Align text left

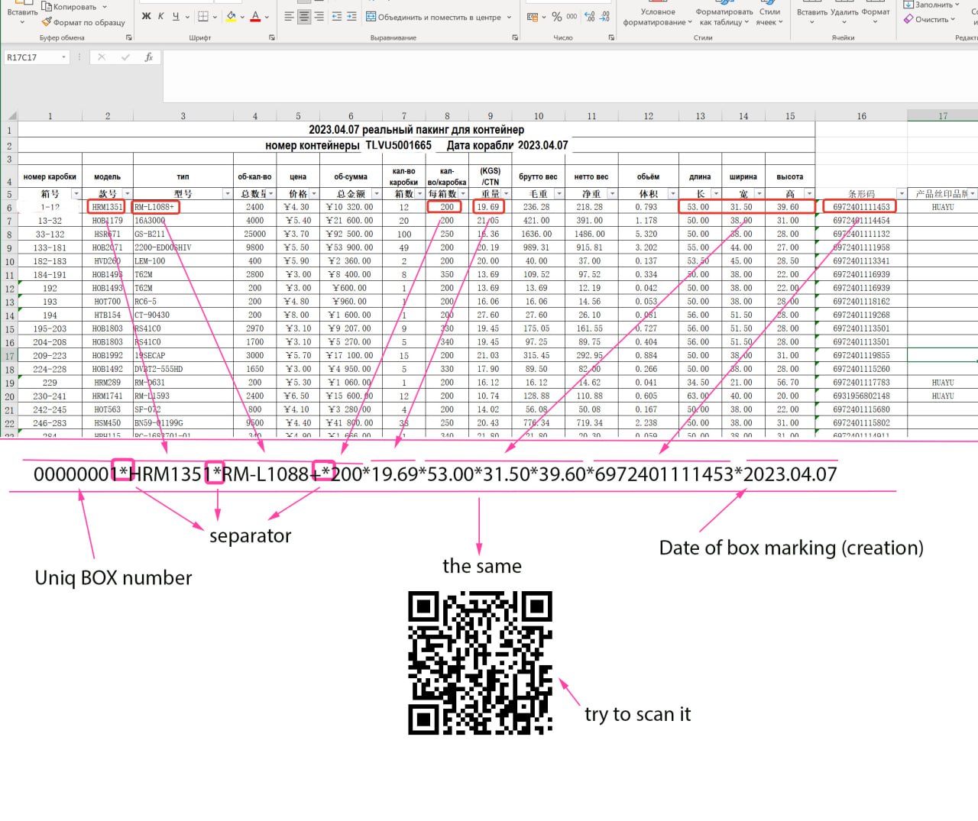(289, 16)
